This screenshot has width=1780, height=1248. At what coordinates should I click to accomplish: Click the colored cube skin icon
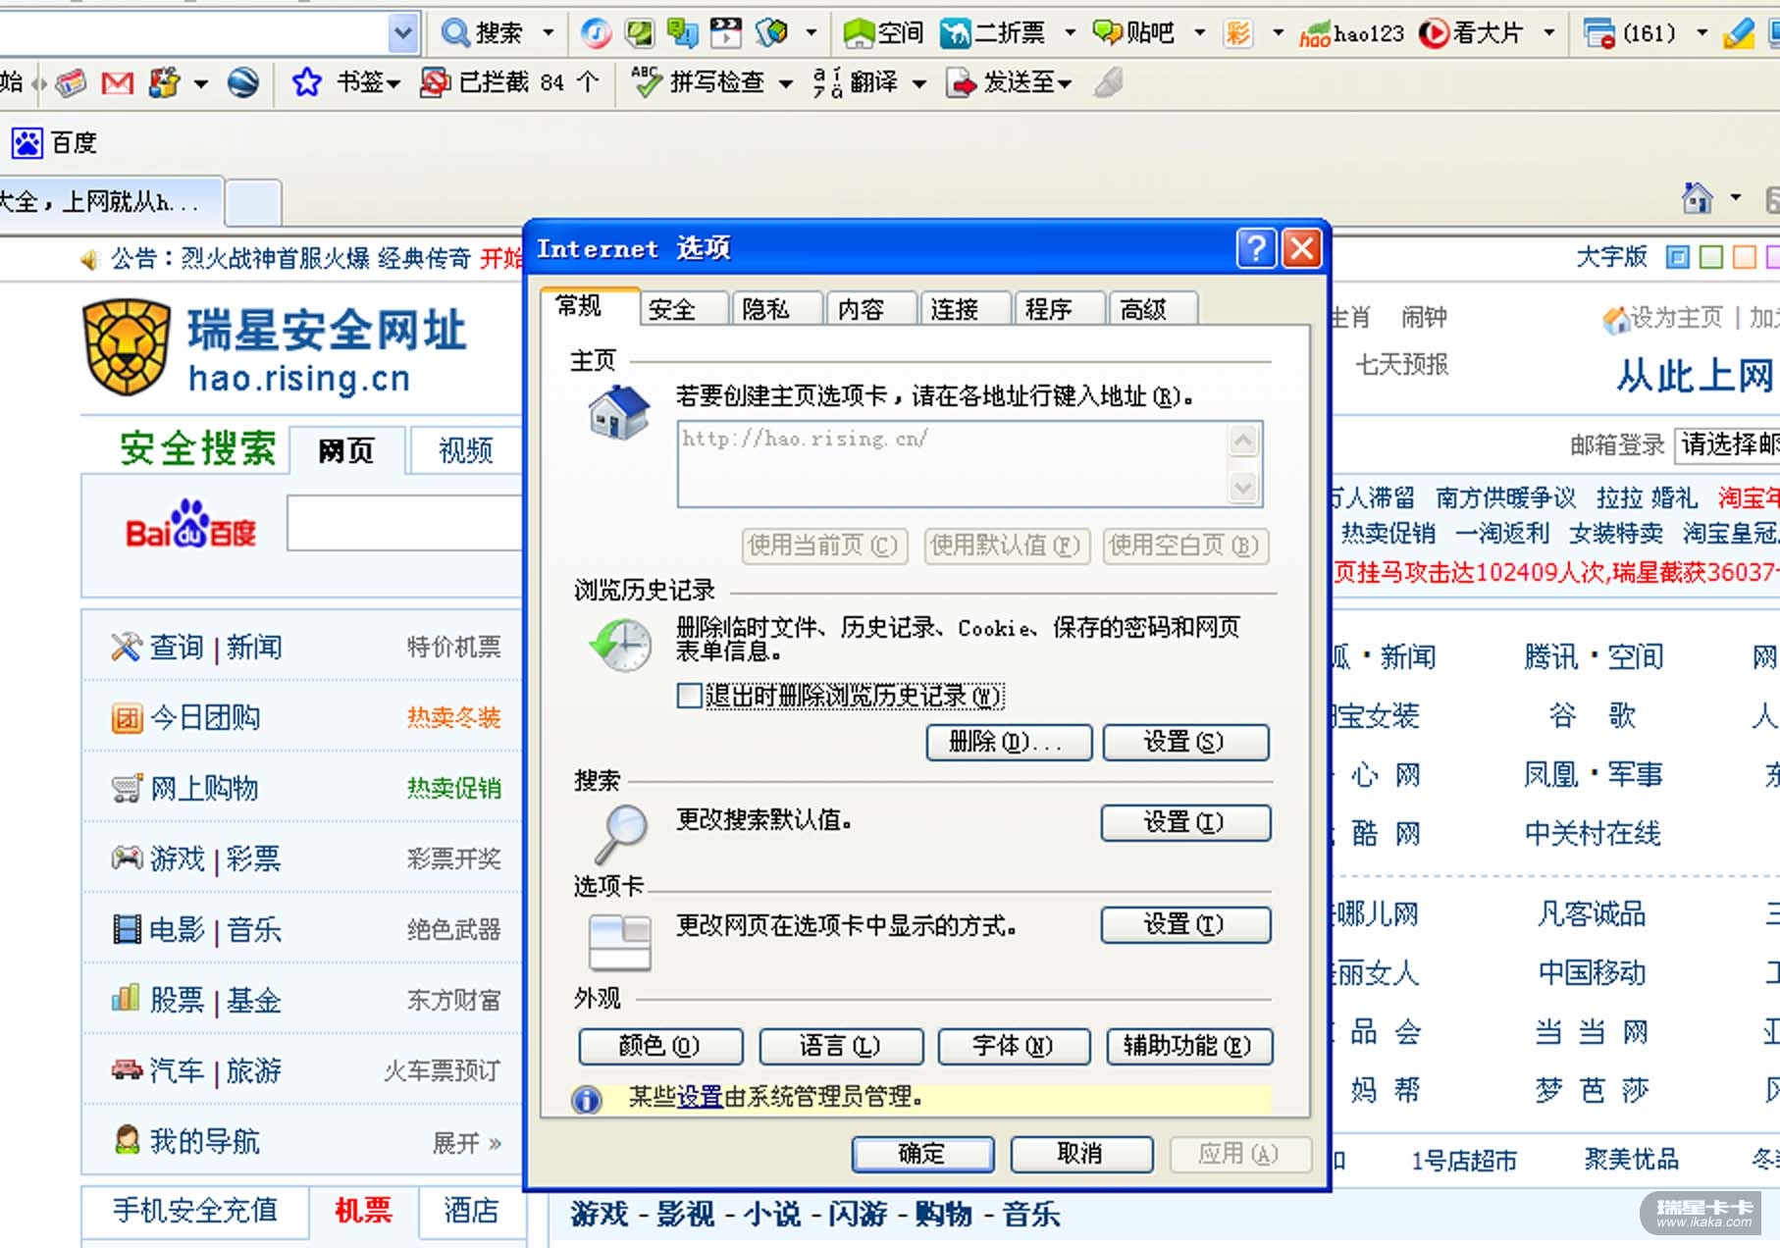tap(772, 33)
